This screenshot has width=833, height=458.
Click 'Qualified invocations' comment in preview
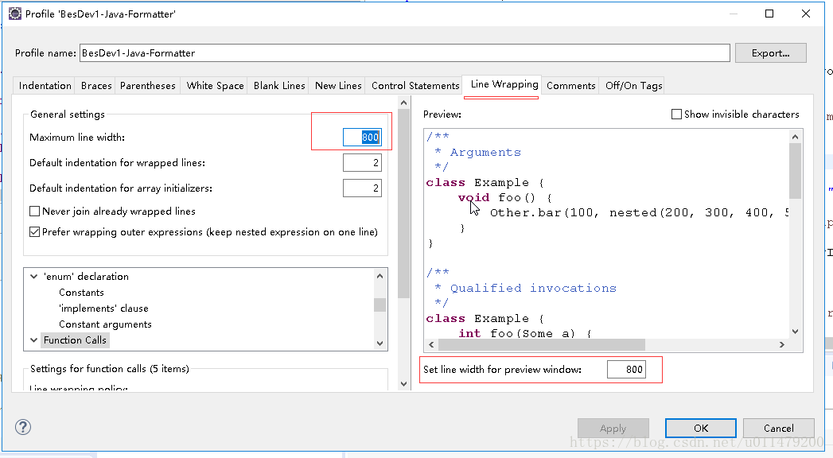click(x=533, y=288)
